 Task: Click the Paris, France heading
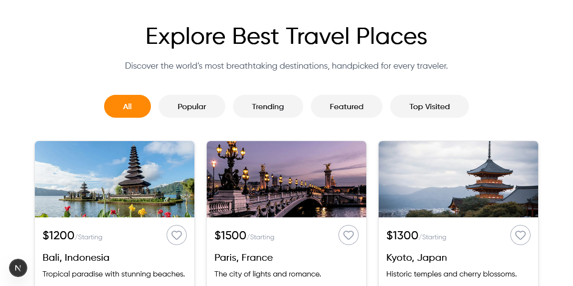click(244, 257)
